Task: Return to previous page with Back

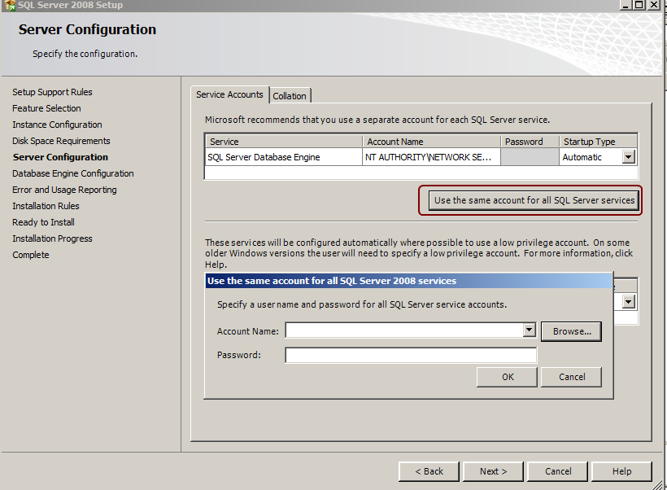Action: [429, 471]
